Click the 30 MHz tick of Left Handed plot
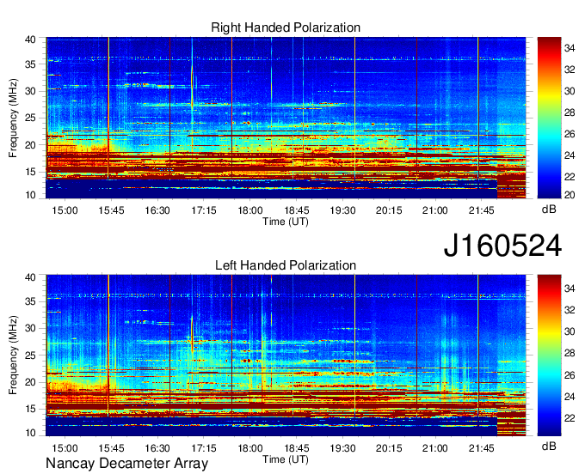585x474 pixels. pos(30,328)
